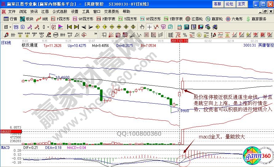The width and height of the screenshot is (274, 167).
Task: Select the 江恩轮 Gann wheel tool
Action: coord(195,19)
